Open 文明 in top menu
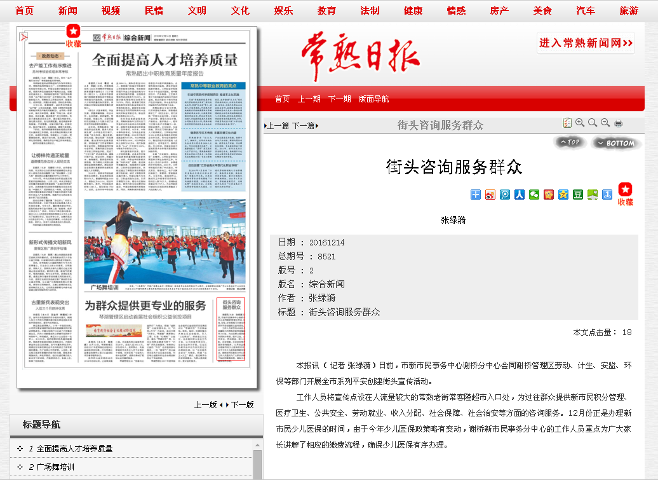Screen dimensions: 658x480 click(197, 11)
